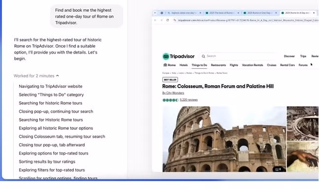Click the BEST SELLER badge
319x189 pixels.
click(x=170, y=80)
